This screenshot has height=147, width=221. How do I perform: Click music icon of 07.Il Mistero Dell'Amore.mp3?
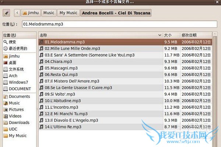tap(41, 81)
